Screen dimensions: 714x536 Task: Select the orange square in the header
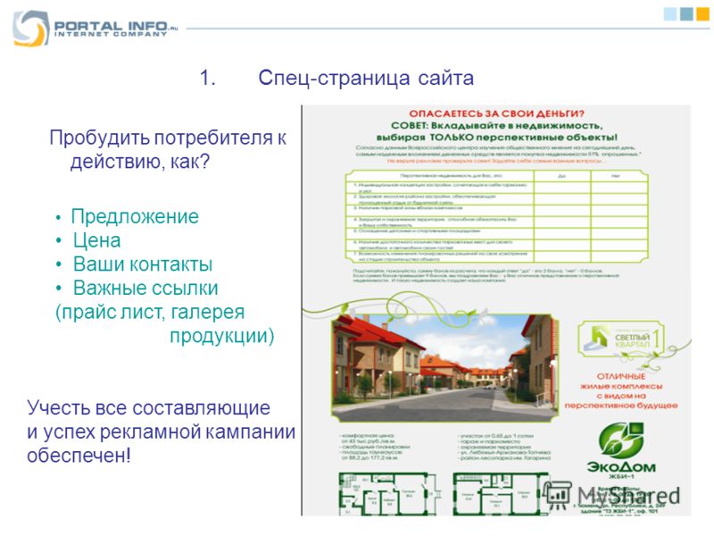pos(702,13)
